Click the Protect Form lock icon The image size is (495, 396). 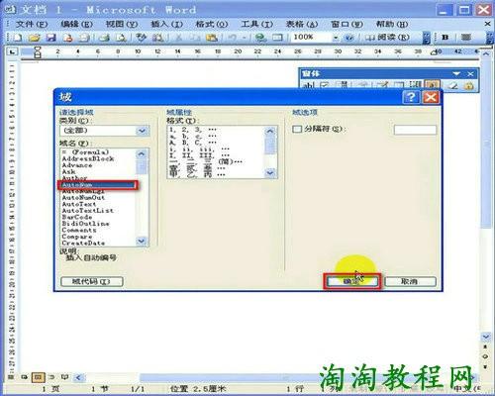click(x=468, y=85)
